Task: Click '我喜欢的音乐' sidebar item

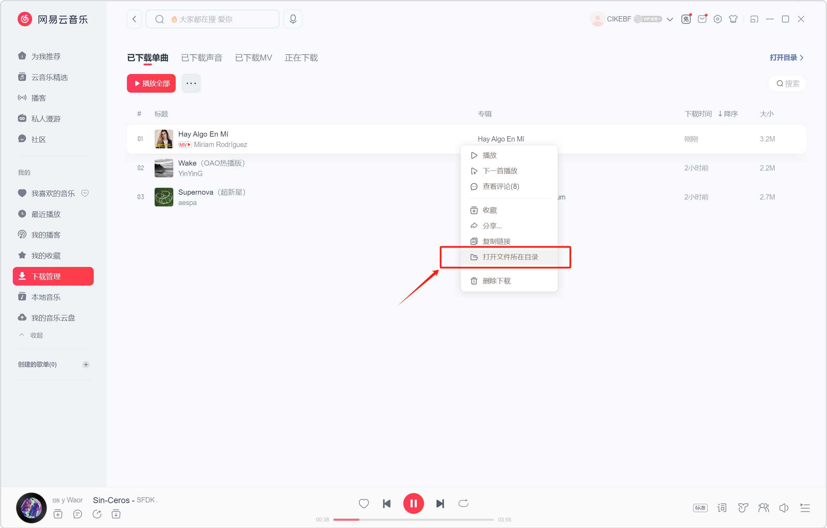Action: click(53, 194)
